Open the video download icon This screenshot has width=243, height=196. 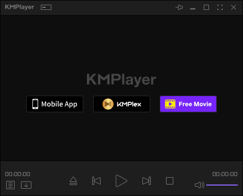[26, 185]
